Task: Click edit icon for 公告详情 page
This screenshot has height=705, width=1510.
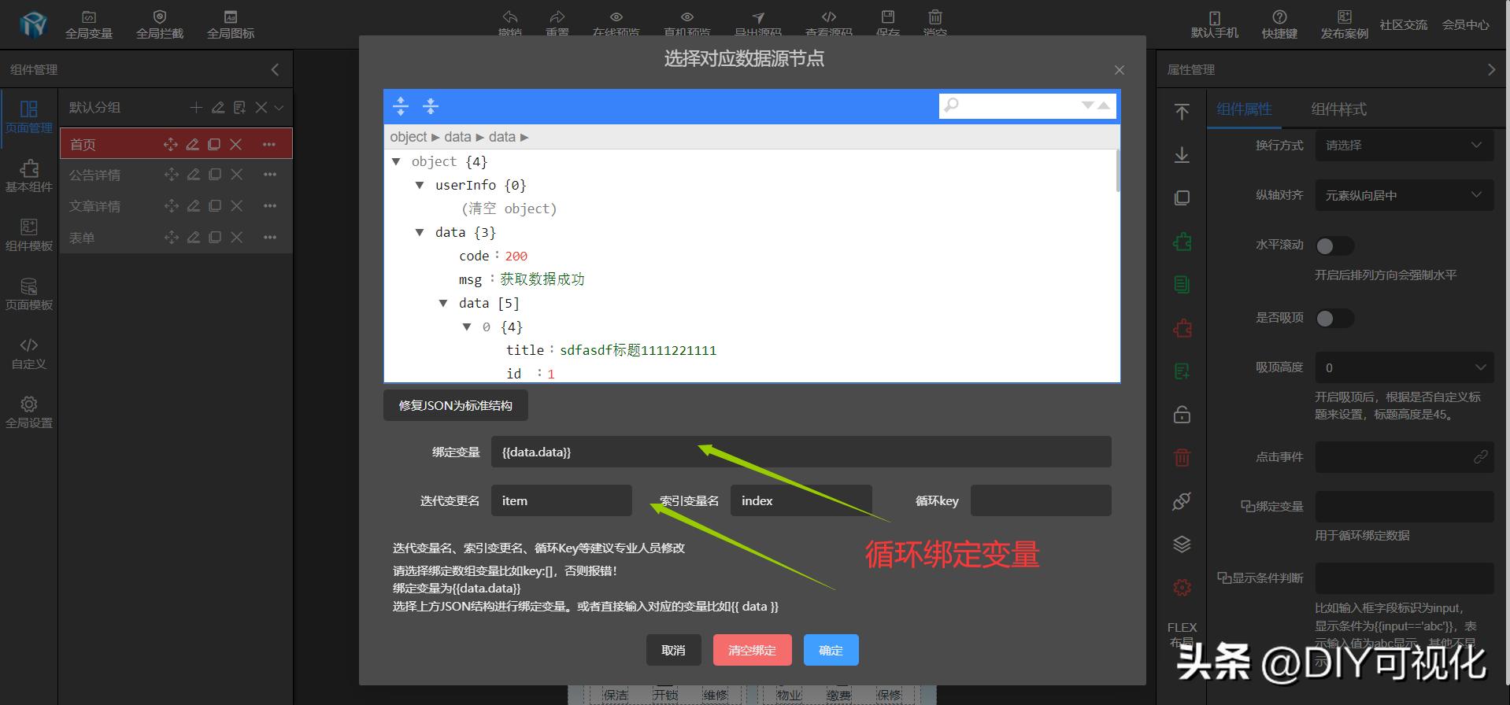Action: click(x=193, y=175)
